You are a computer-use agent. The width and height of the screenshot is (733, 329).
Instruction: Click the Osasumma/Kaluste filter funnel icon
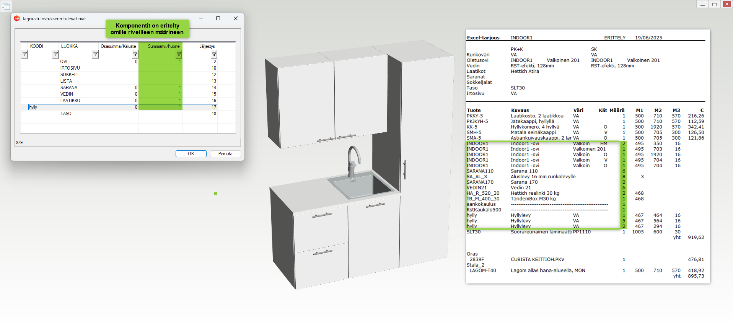(135, 54)
